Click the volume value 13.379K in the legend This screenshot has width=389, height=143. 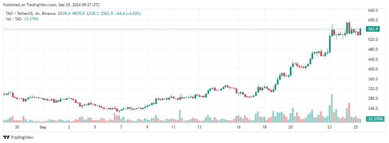click(x=31, y=19)
